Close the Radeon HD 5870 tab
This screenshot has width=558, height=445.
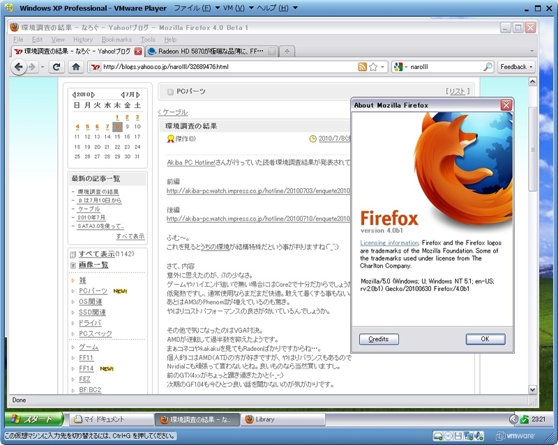point(271,52)
